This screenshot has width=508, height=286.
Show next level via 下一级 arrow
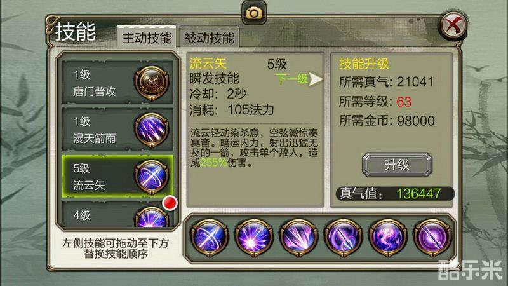(300, 79)
